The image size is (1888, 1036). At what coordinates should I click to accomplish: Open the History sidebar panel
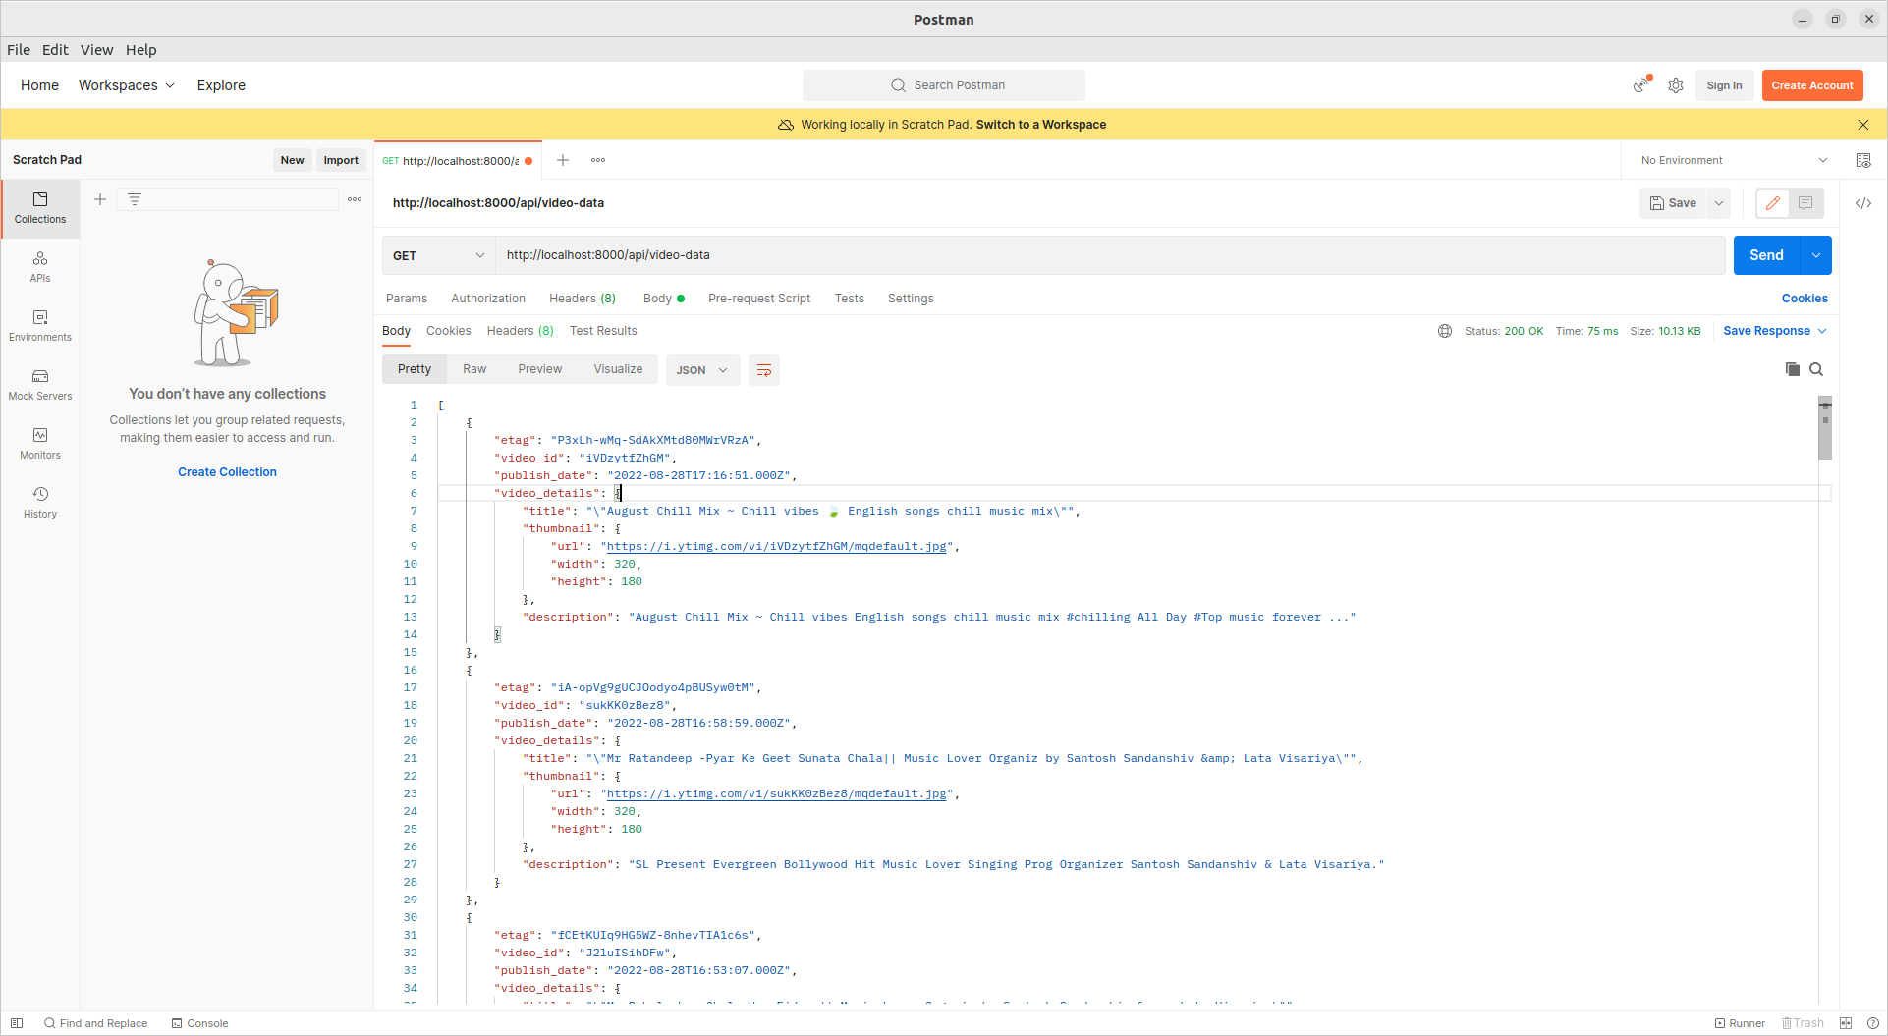click(x=40, y=503)
